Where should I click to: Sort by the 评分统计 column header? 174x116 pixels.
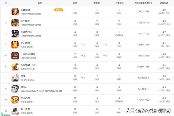(164, 3)
